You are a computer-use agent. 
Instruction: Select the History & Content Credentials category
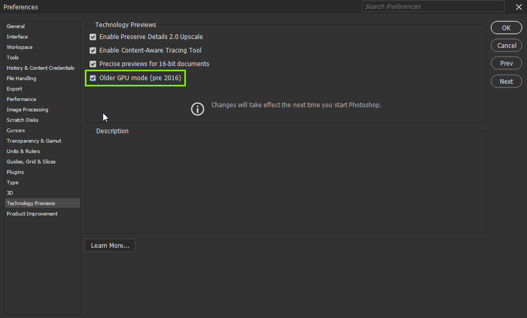tap(41, 68)
